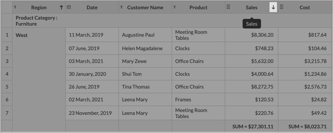Click the Region ascending sort arrow
Screen dimensions: 333x133
coord(61,7)
